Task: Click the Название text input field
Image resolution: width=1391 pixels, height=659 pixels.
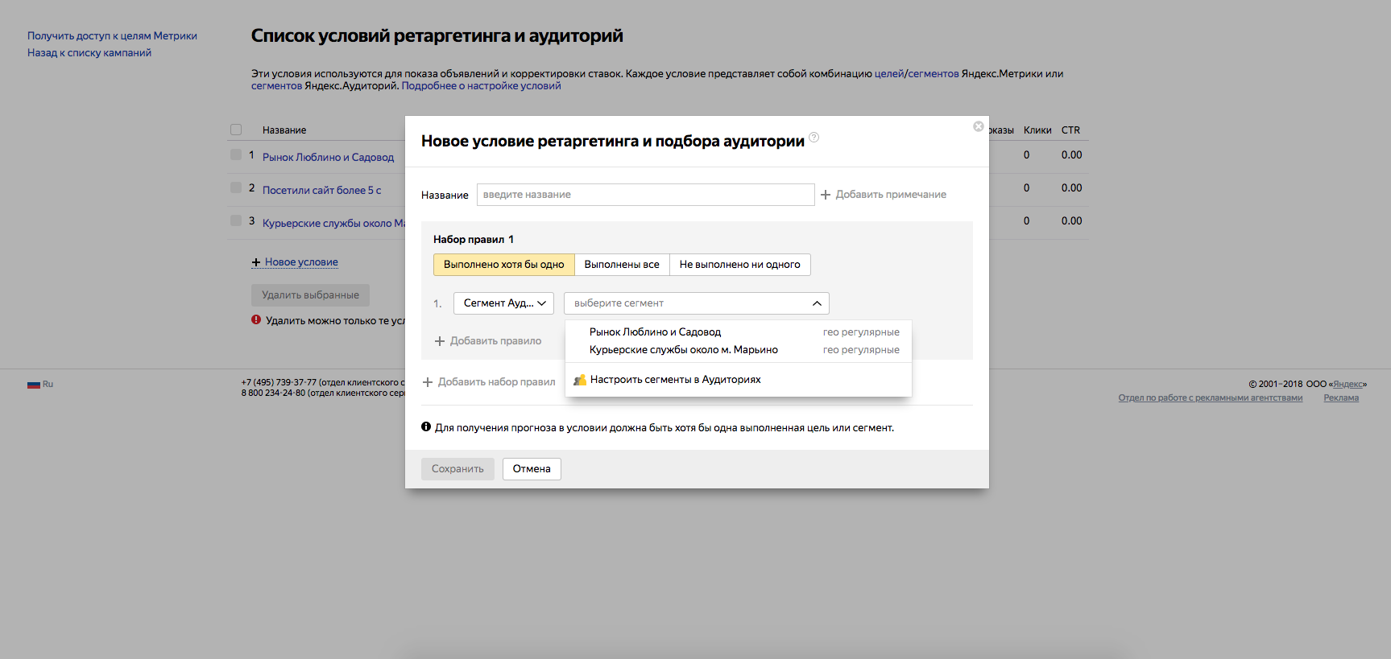Action: (x=645, y=195)
